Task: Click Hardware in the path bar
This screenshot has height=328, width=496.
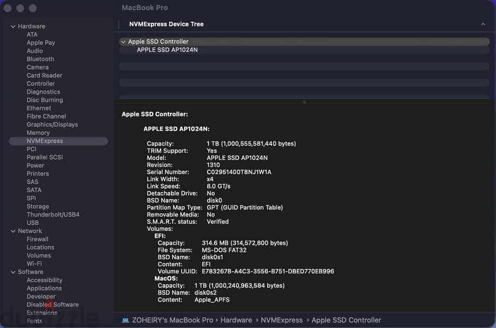Action: pos(237,320)
